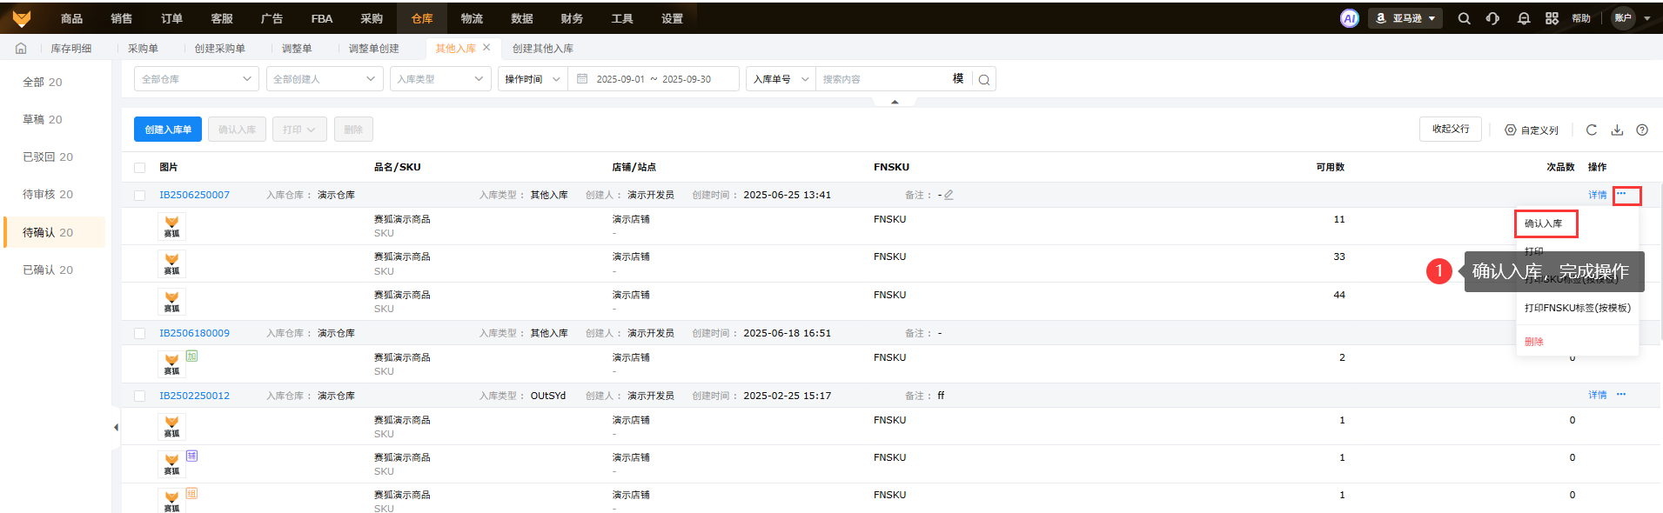Viewport: 1663px width, 513px height.
Task: Open the 亚马逊 platform selector
Action: pos(1405,18)
